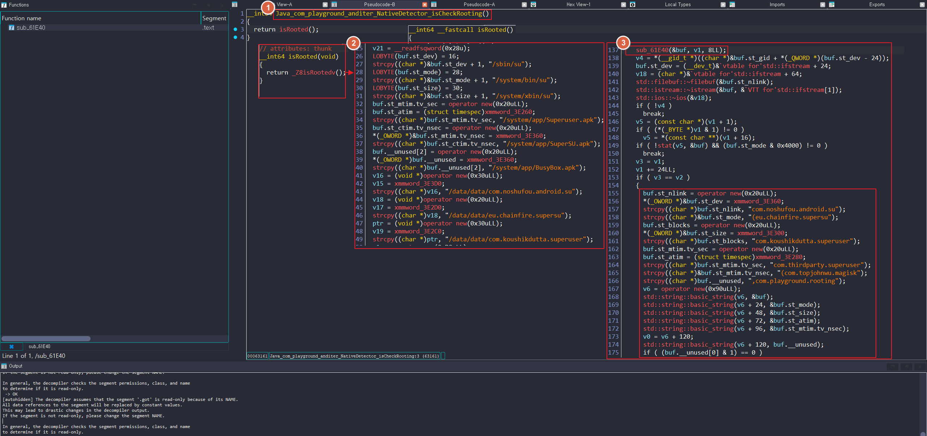The width and height of the screenshot is (927, 436).
Task: Open the Hex View-1 tab
Action: click(x=578, y=5)
